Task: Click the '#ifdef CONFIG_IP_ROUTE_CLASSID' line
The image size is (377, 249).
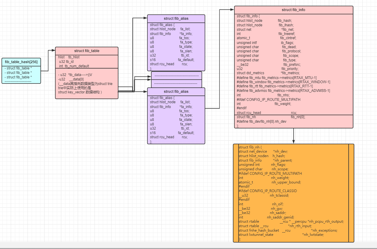Action: pos(268,191)
